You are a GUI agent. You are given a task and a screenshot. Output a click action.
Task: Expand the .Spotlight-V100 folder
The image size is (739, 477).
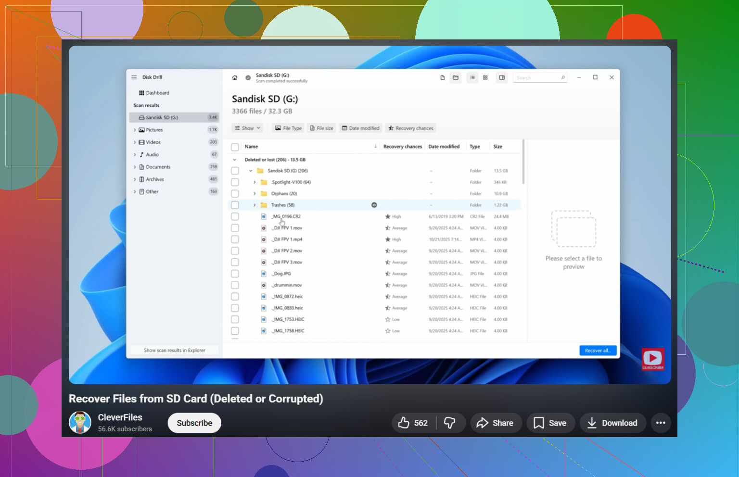click(x=255, y=182)
